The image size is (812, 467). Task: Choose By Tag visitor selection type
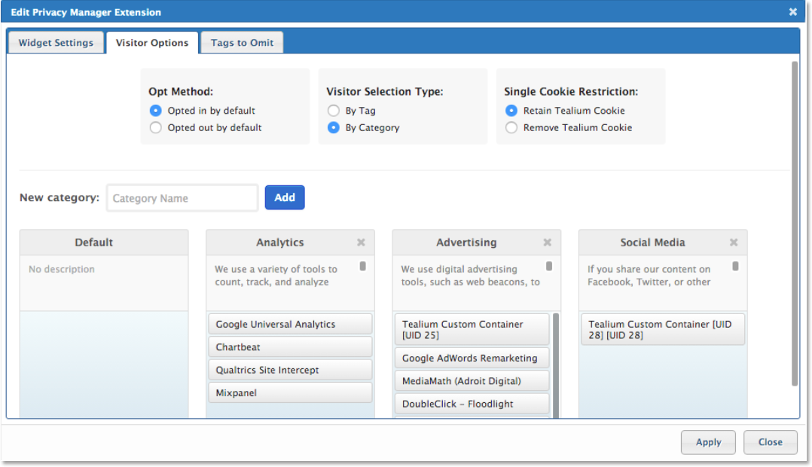(334, 111)
